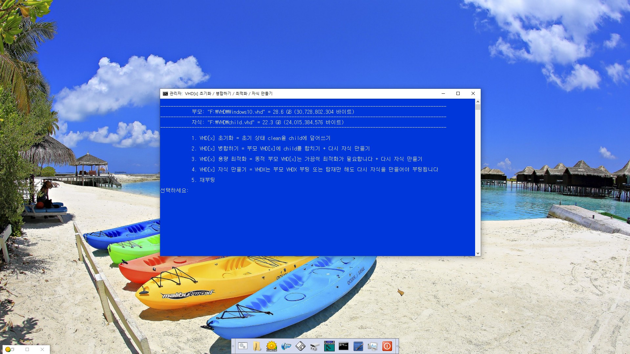The height and width of the screenshot is (354, 630).
Task: Click the '선택하세요:' prompt line
Action: click(174, 190)
